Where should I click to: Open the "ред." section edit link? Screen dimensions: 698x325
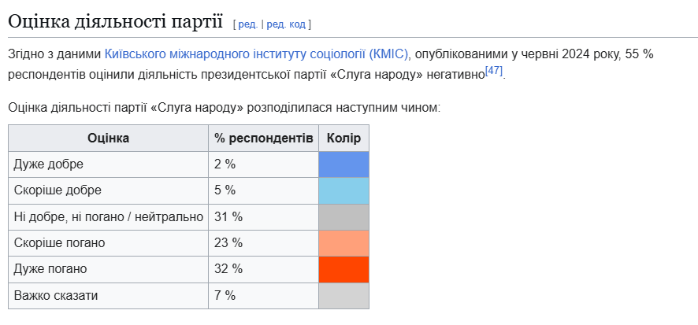coord(248,24)
